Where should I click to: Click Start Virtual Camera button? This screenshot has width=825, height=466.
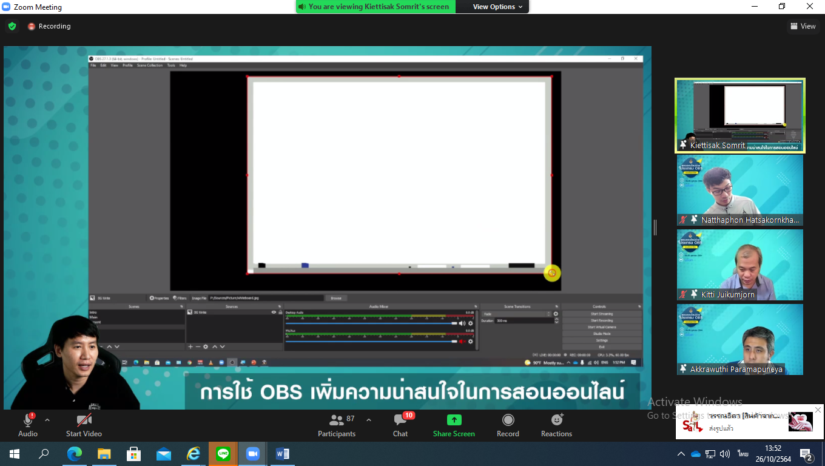(x=602, y=327)
